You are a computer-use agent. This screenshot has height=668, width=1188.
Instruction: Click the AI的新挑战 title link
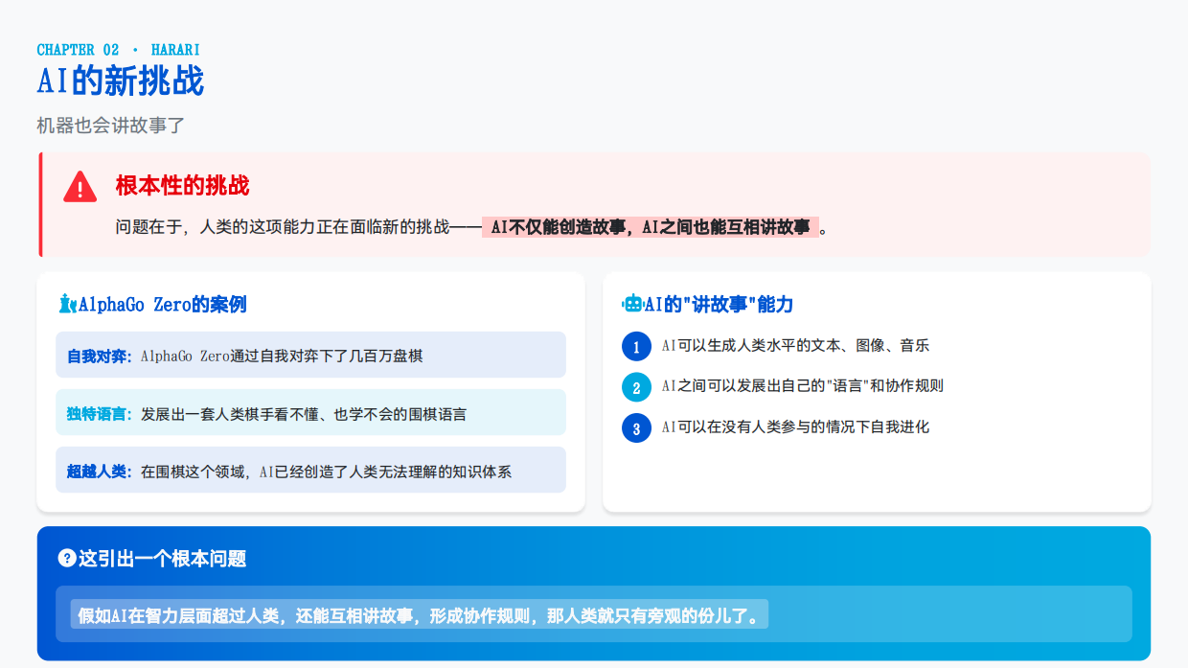120,82
